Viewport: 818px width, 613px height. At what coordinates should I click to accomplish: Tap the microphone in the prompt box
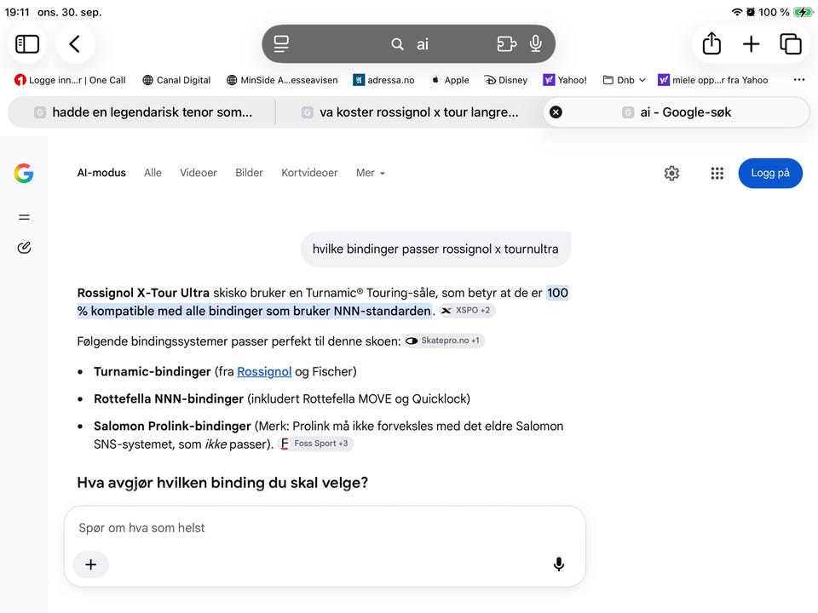(x=559, y=564)
